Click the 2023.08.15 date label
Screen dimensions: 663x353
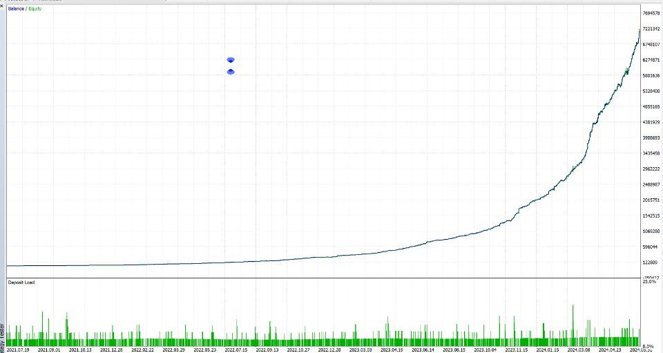[x=454, y=350]
